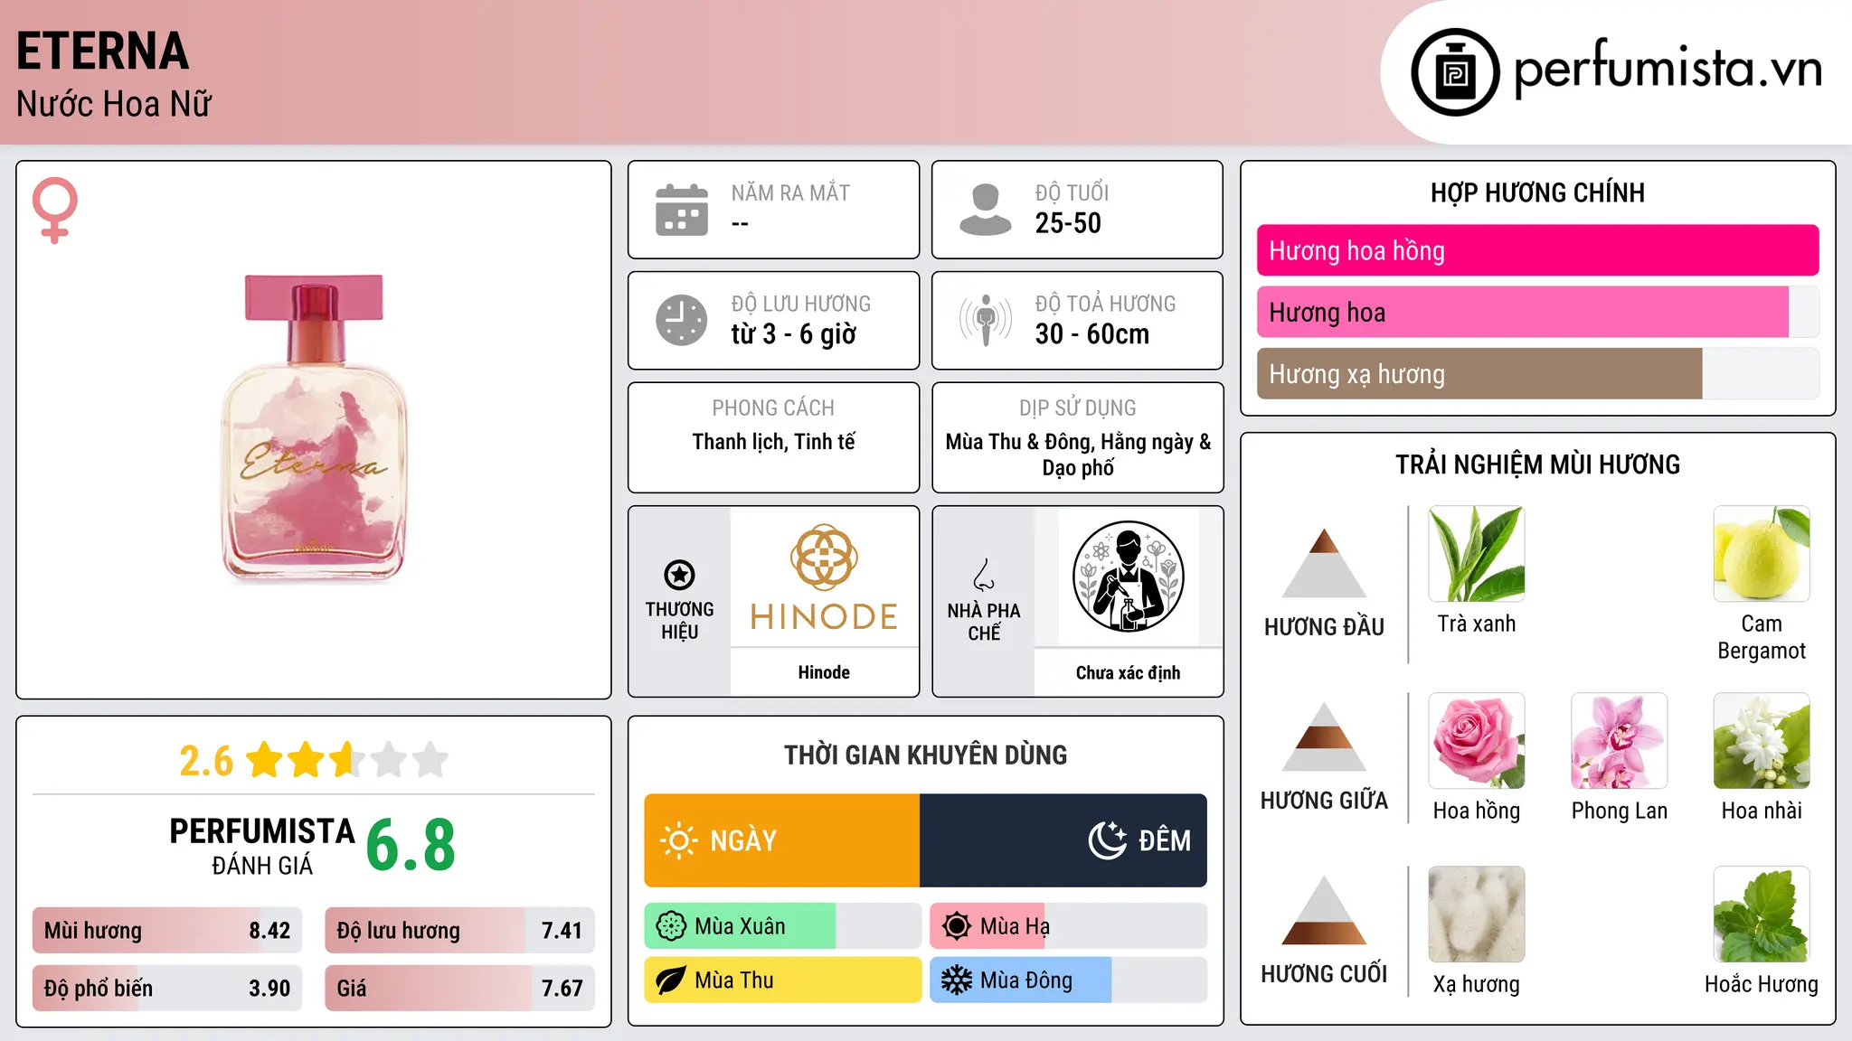Click the orange Ngày time segment
The image size is (1852, 1041).
point(782,840)
